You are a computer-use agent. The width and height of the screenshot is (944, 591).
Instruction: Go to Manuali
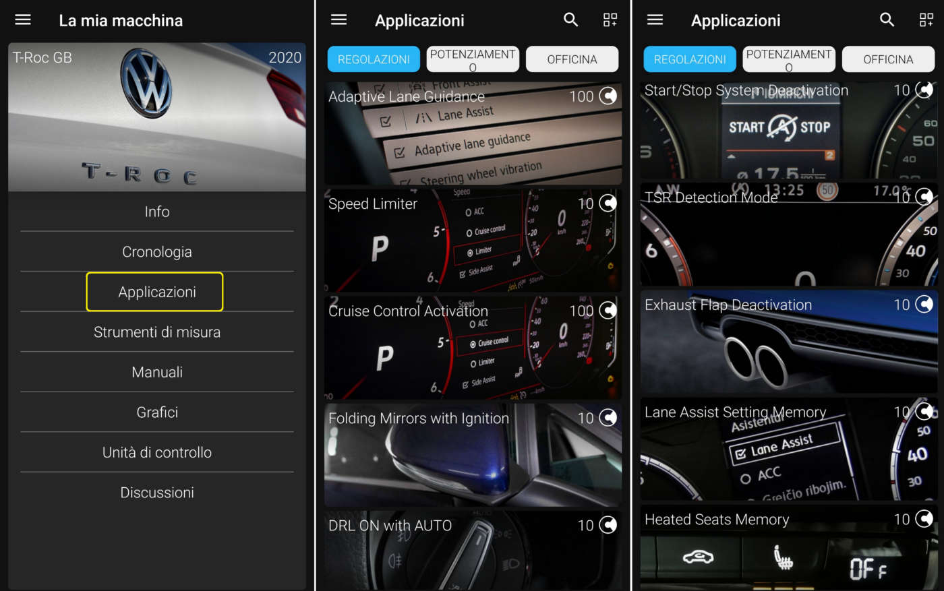coord(157,372)
